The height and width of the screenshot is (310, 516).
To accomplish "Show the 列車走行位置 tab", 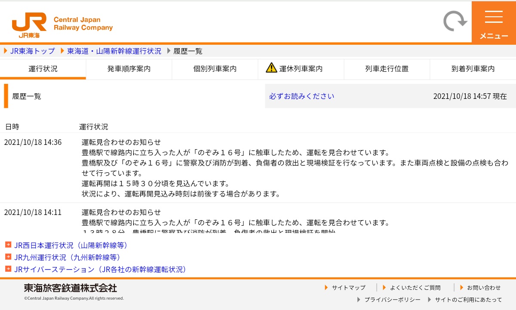I will (x=387, y=69).
